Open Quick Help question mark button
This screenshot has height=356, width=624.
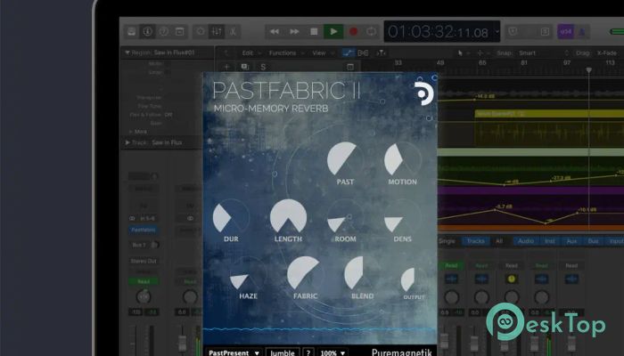(x=163, y=32)
